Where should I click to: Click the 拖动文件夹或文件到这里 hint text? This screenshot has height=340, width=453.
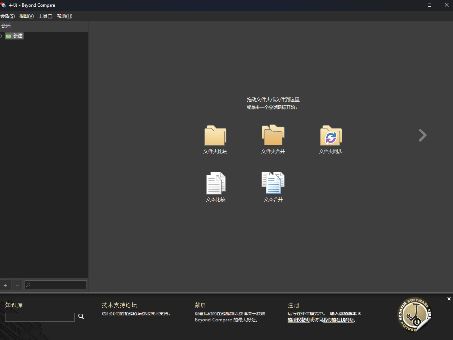tap(273, 100)
